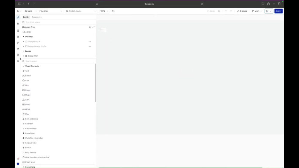
Task: Open the admin page selector dropdown
Action: pos(51,11)
